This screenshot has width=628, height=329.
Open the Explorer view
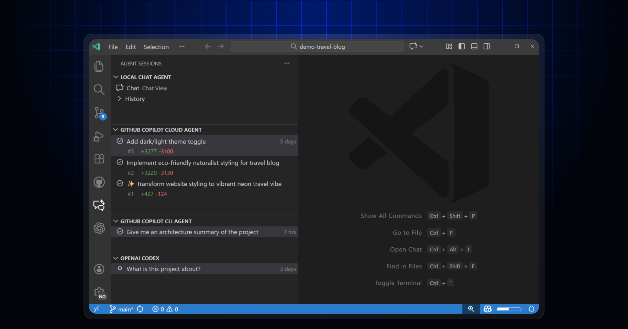(99, 66)
